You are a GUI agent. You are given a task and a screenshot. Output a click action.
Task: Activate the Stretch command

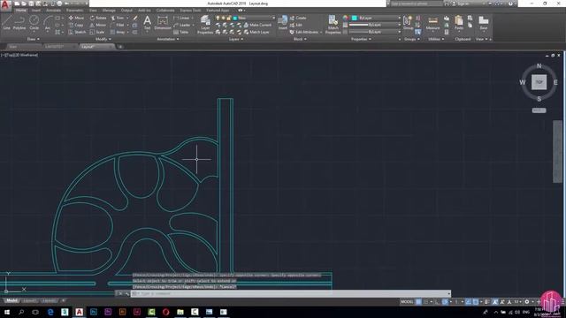coord(77,32)
